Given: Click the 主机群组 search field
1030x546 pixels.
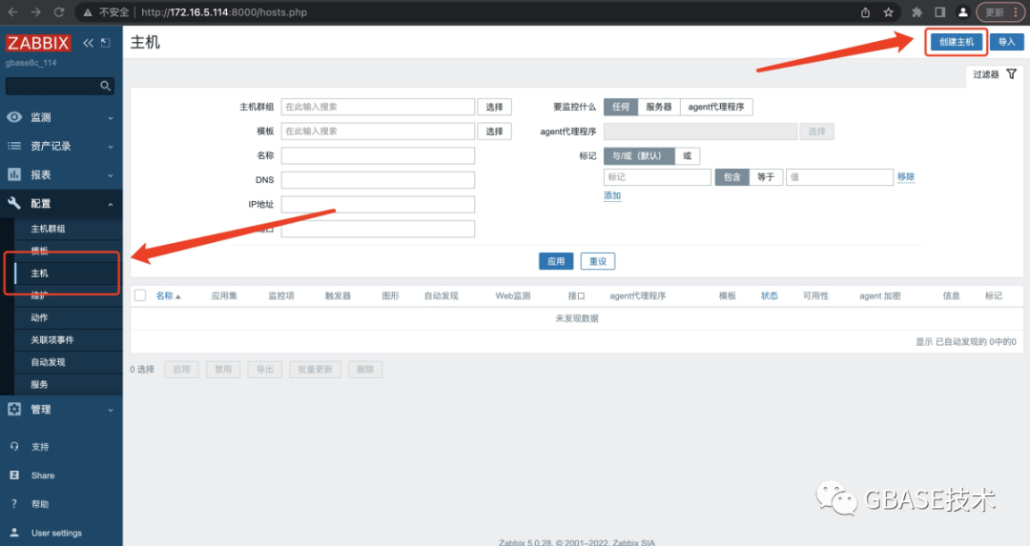Looking at the screenshot, I should 378,107.
